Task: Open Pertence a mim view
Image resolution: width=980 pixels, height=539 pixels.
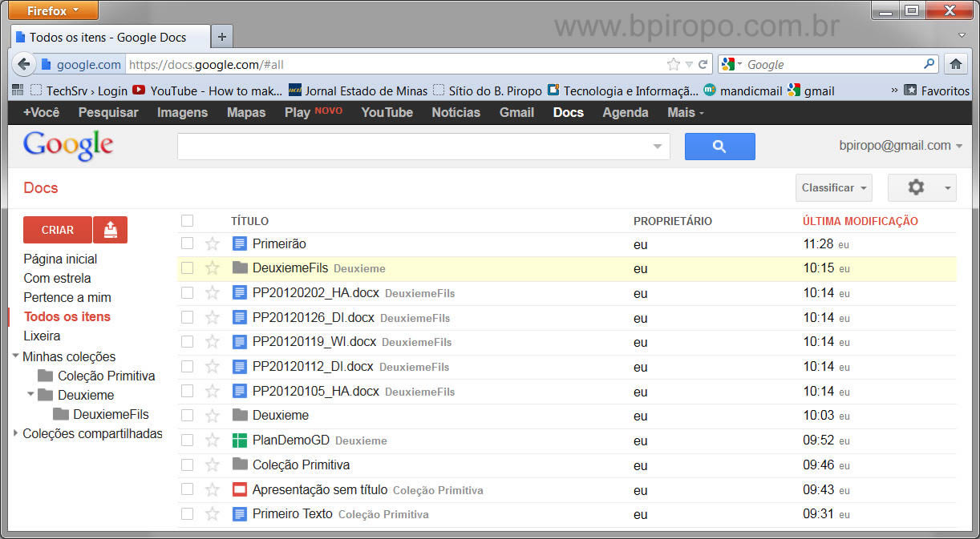Action: tap(67, 297)
